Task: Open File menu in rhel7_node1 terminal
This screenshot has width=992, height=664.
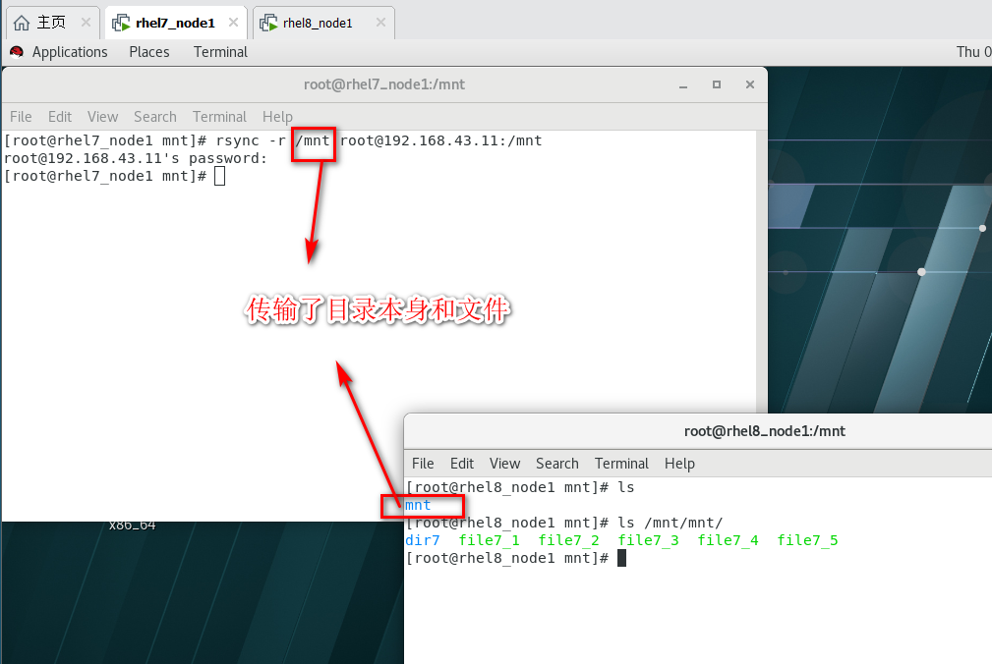Action: tap(21, 117)
